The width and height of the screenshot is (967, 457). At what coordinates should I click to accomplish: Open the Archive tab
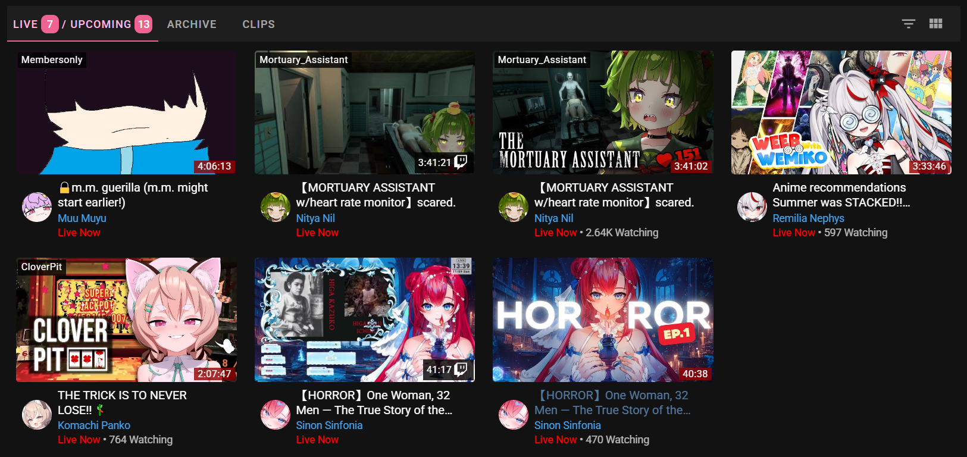tap(192, 24)
